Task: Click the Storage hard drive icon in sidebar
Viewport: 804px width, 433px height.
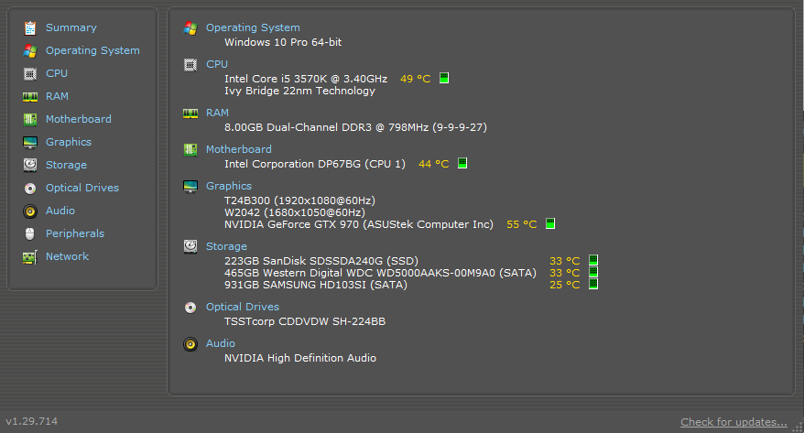Action: tap(30, 165)
